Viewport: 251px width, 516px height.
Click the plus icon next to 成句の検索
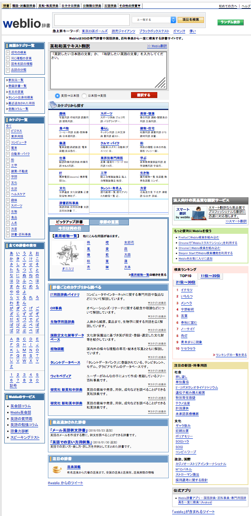coord(8,53)
